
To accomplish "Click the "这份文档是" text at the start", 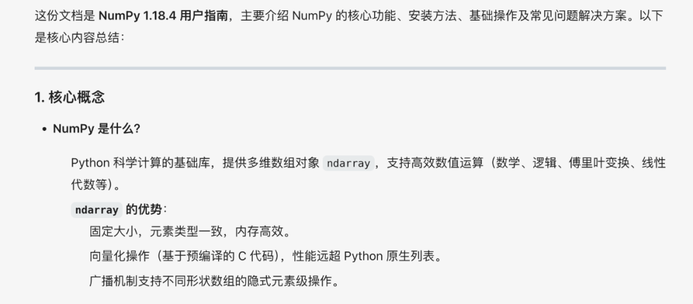I will click(65, 16).
